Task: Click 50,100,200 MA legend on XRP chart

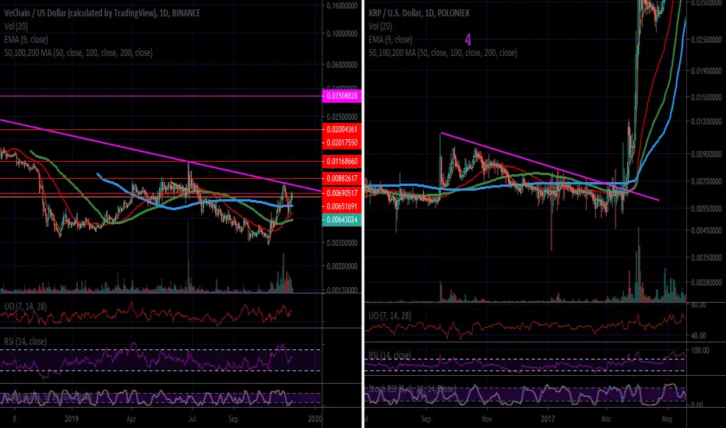Action: [x=442, y=53]
